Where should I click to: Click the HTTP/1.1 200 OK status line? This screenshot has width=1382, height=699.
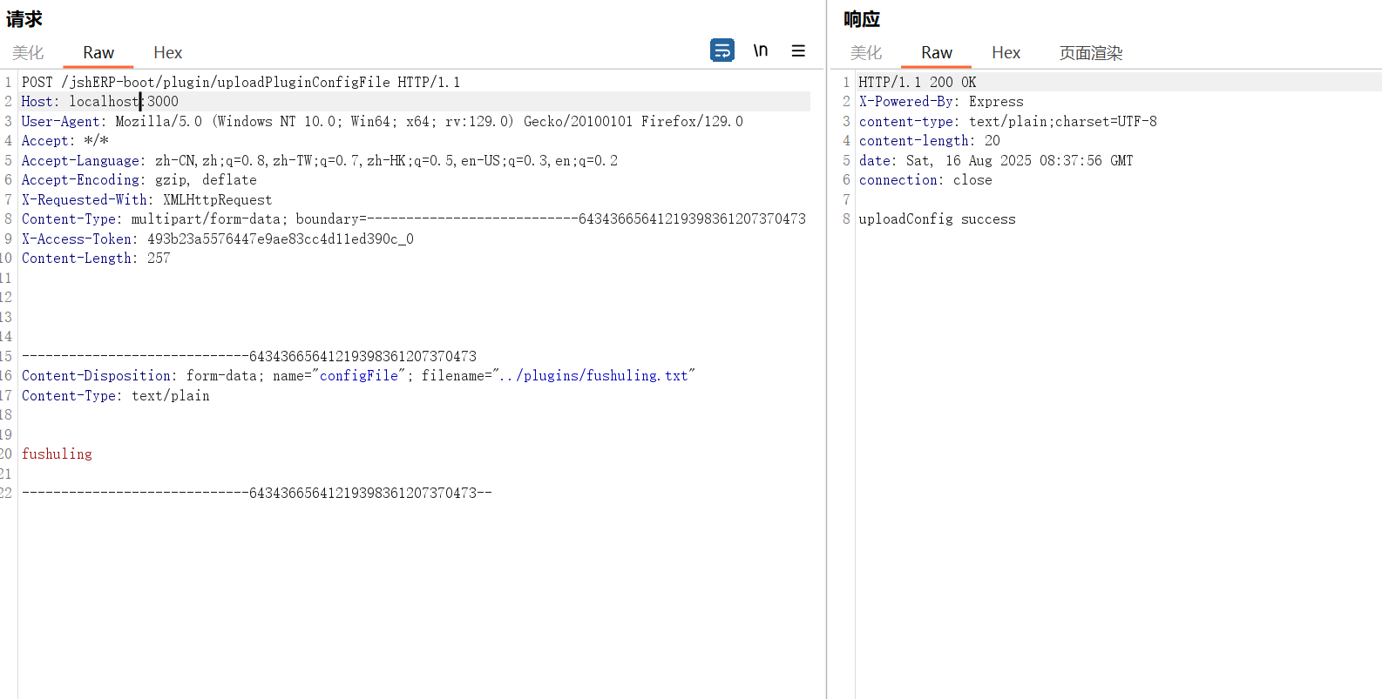click(917, 83)
